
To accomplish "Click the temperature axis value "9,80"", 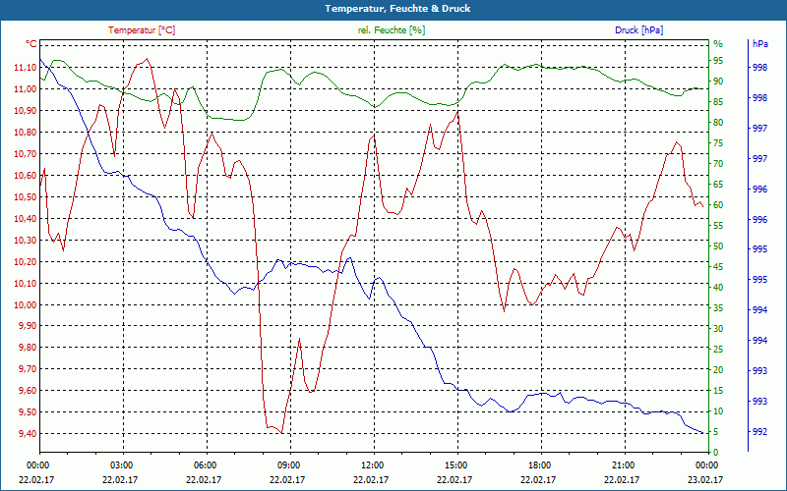I will (x=28, y=348).
